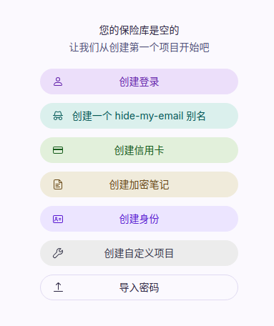Click the upload arrow import icon
Image resolution: width=274 pixels, height=326 pixels.
58,287
